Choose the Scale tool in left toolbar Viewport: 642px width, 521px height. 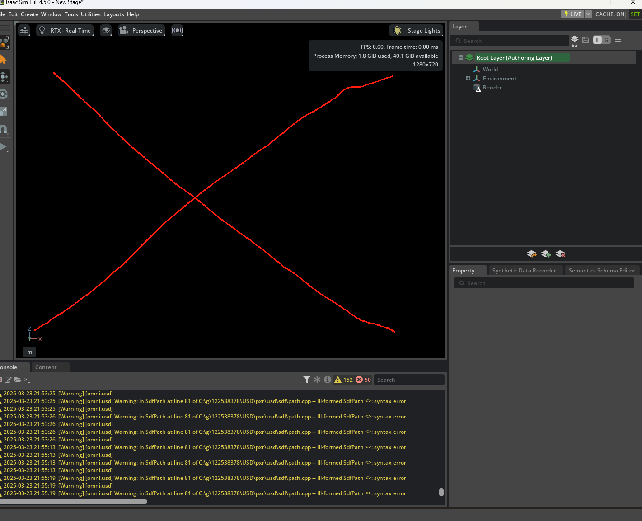coord(4,111)
